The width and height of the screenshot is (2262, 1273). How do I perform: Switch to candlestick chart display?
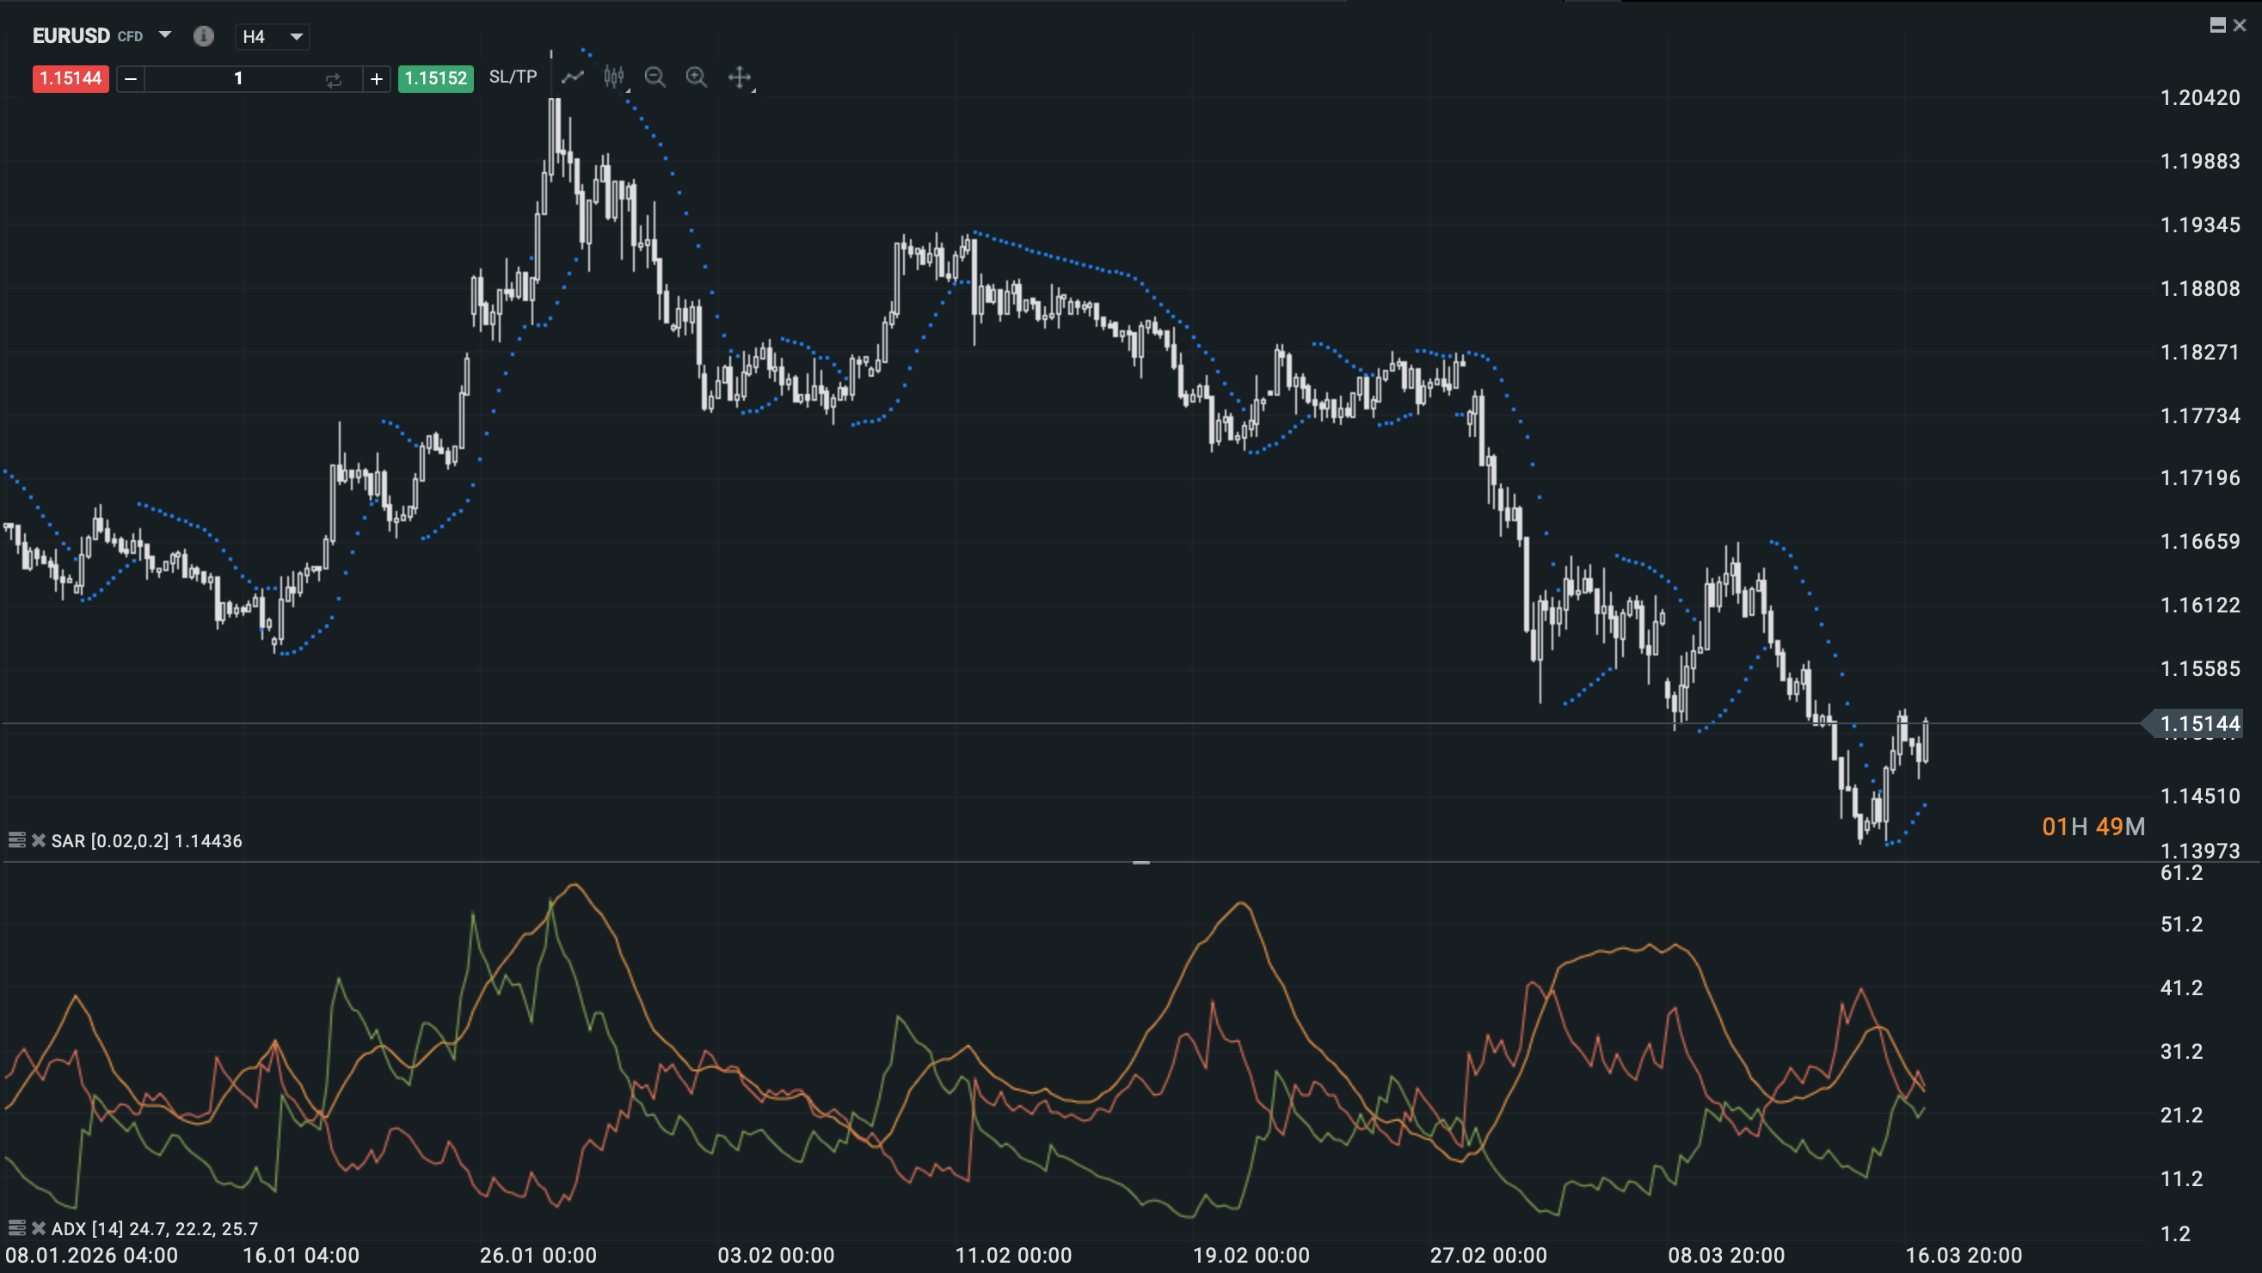[x=614, y=77]
